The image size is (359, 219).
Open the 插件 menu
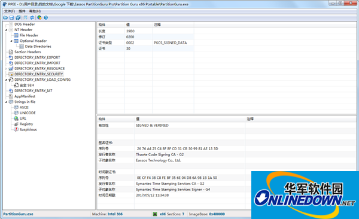(x=22, y=11)
